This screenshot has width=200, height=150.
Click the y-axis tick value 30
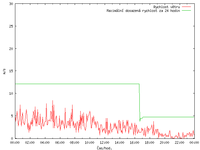click(11, 4)
